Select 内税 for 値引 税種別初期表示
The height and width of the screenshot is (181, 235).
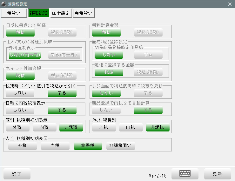click(44, 127)
